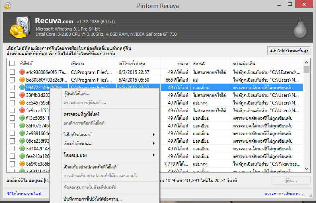The height and width of the screenshot is (203, 316).
Task: Check the box for f13c505611 file
Action: (x=12, y=118)
